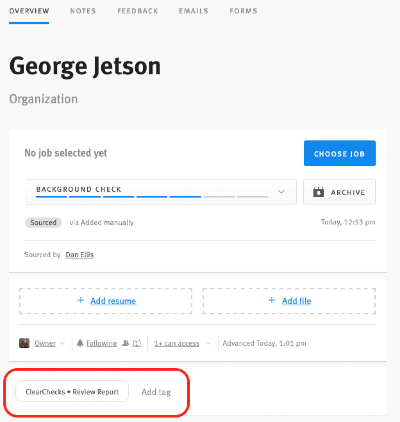The width and height of the screenshot is (400, 422).
Task: Click the bell icon beside Following
Action: click(80, 343)
